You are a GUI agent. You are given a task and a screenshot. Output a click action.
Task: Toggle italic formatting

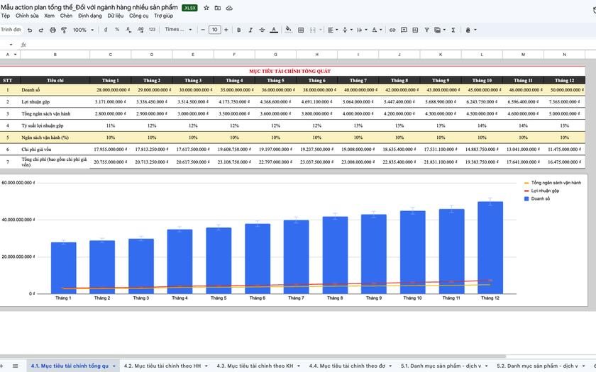coord(250,30)
